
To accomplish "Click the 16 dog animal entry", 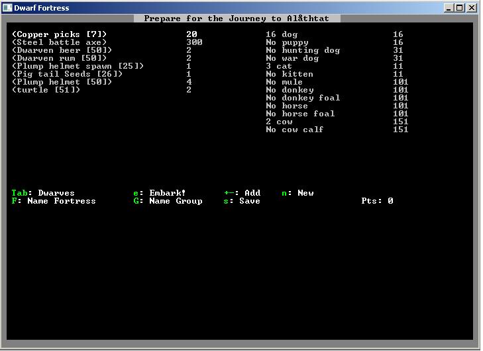I will (282, 34).
